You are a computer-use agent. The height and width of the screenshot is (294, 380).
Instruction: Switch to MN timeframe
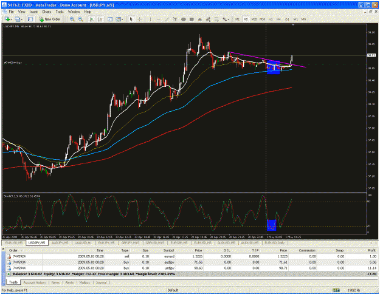[x=303, y=19]
